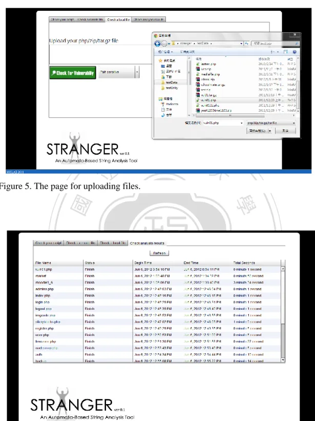
Task: Select the Podcasts library in navigation pane
Action: (x=170, y=104)
